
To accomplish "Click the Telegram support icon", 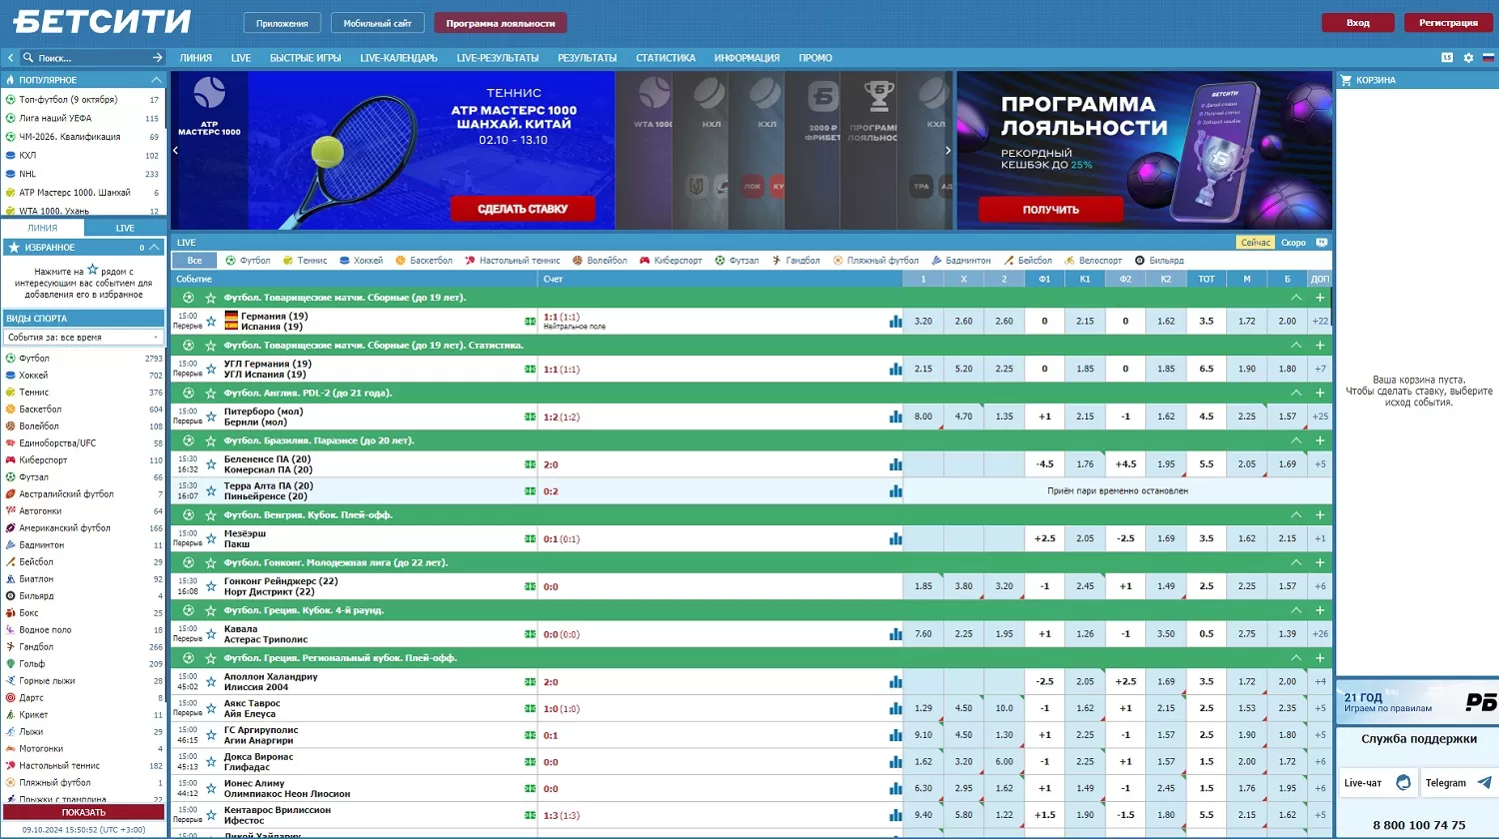I will (1484, 783).
